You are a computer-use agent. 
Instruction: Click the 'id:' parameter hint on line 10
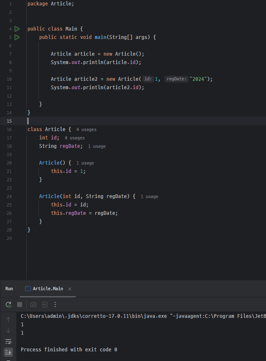click(x=148, y=79)
